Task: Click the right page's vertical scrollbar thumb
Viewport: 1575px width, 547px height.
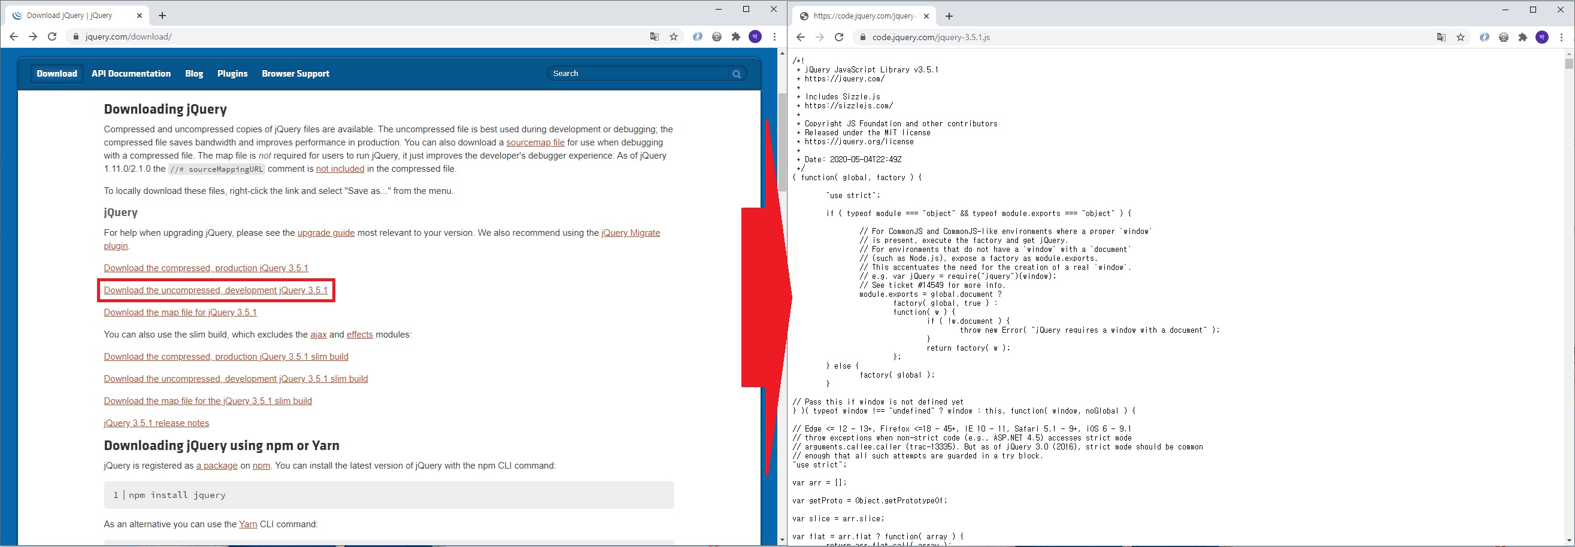Action: tap(1569, 63)
